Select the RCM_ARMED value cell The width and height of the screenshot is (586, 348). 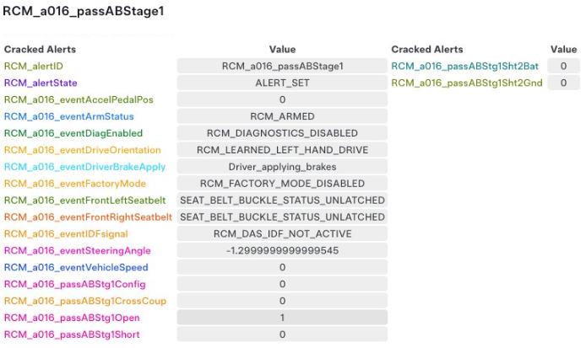point(282,116)
